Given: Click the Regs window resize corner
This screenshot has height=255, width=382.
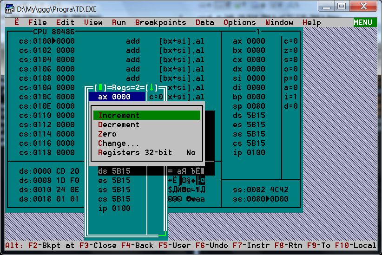Looking at the screenshot, I should 163,234.
